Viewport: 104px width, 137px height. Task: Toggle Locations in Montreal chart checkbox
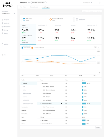point(32,48)
